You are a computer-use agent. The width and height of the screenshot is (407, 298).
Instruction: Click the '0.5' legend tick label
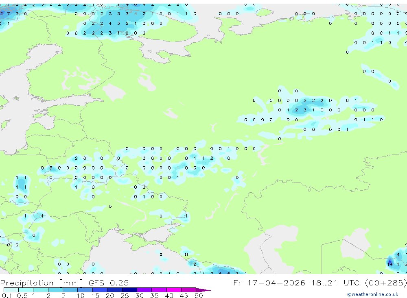point(22,296)
